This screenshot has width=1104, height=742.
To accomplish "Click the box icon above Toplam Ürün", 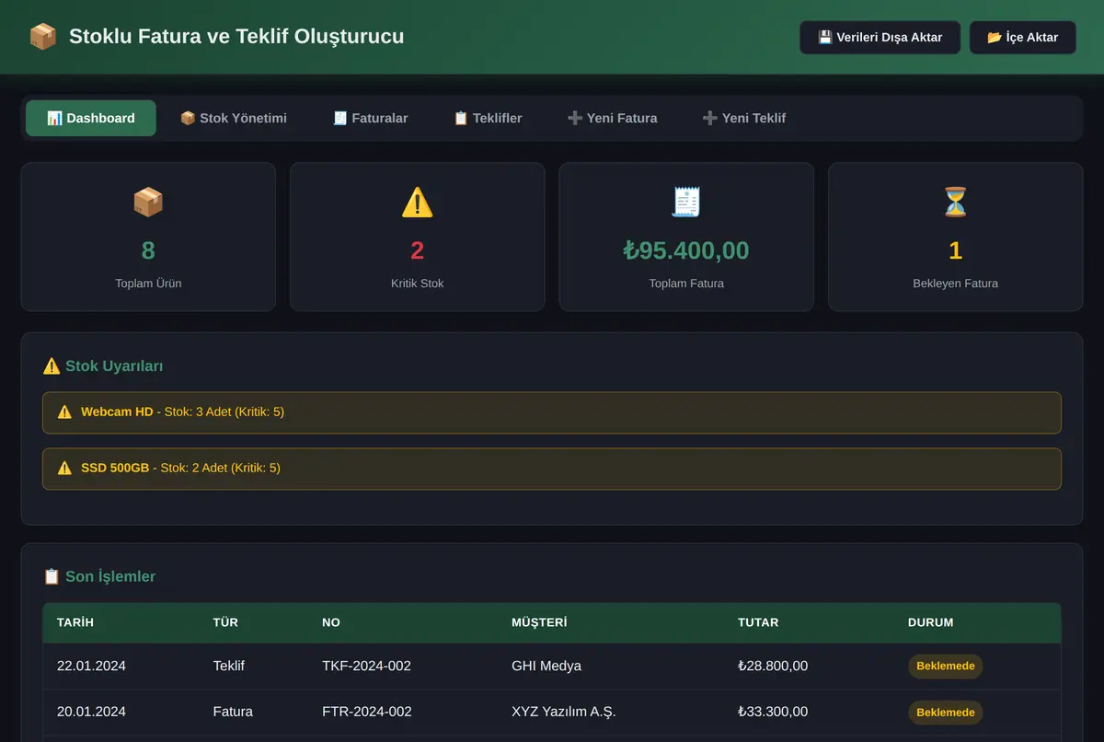I will [x=148, y=202].
